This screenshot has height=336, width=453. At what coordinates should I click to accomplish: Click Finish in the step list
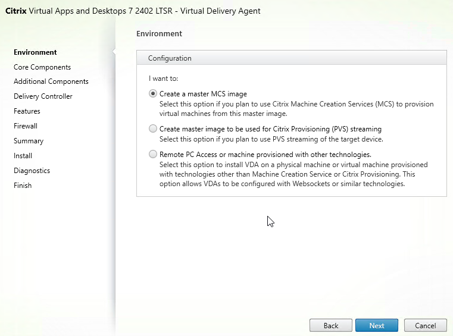click(x=23, y=186)
